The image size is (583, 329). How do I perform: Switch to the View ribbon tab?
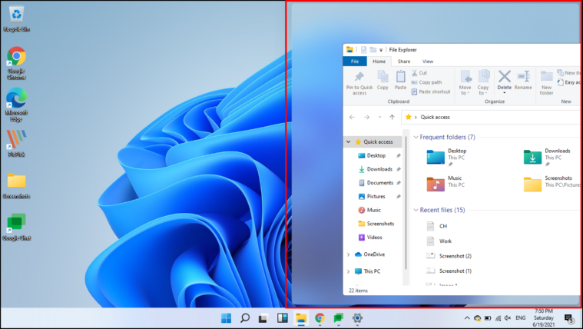428,61
